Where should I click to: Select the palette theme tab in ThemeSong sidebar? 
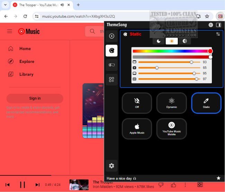pyautogui.click(x=111, y=51)
